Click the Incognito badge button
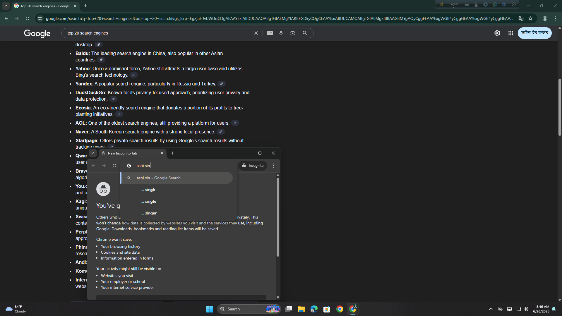The image size is (562, 316). [253, 166]
